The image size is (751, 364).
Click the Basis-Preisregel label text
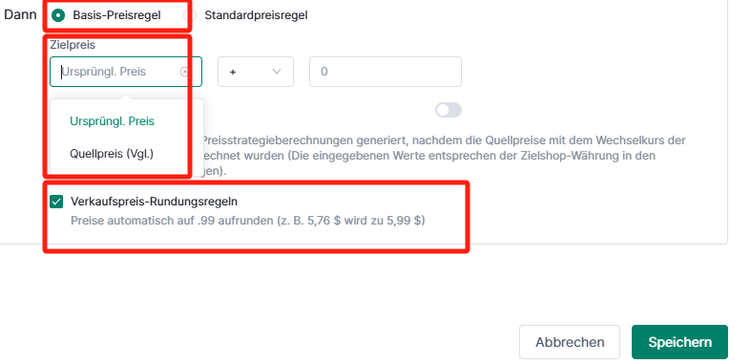pyautogui.click(x=116, y=15)
